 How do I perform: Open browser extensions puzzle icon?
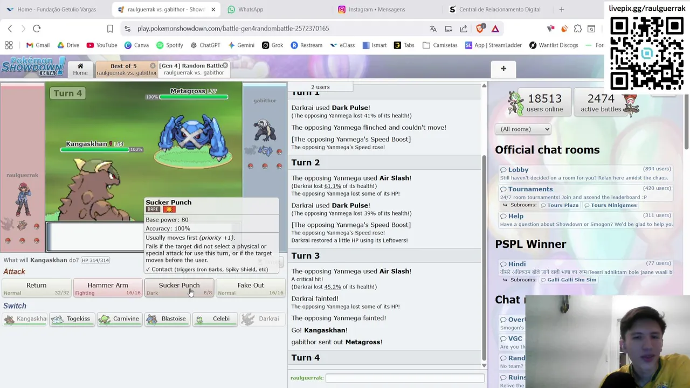coord(578,29)
